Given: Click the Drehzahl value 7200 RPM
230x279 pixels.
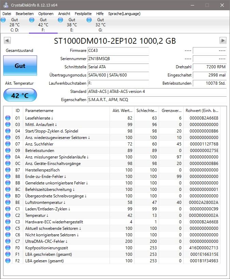Looking at the screenshot, I should pyautogui.click(x=210, y=67).
